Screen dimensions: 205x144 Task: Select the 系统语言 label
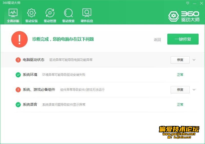click(x=30, y=104)
